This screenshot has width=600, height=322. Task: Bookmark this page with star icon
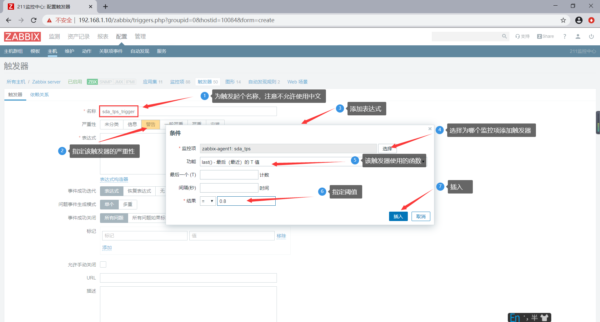(x=563, y=20)
